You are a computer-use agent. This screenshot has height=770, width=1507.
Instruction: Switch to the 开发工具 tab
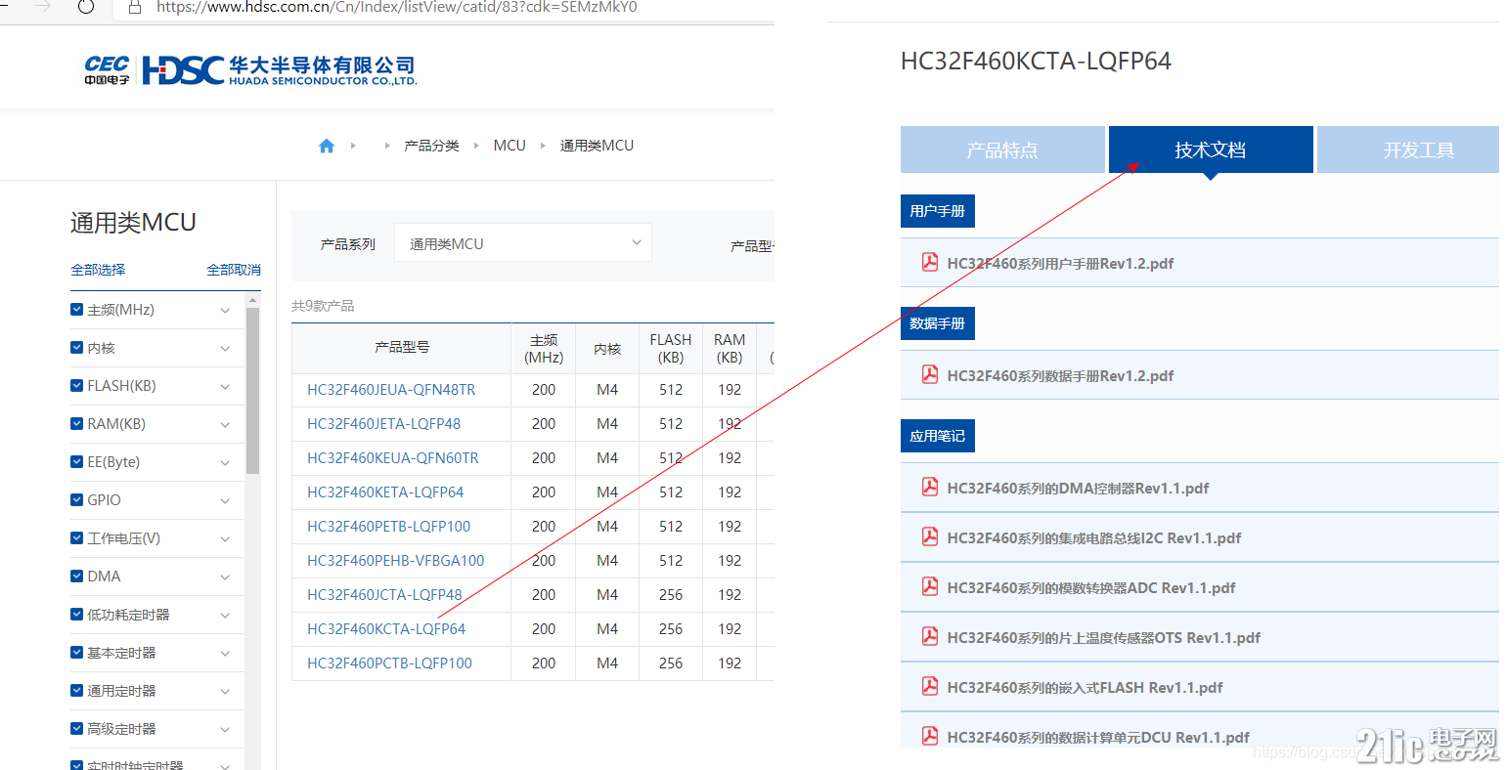pyautogui.click(x=1408, y=150)
